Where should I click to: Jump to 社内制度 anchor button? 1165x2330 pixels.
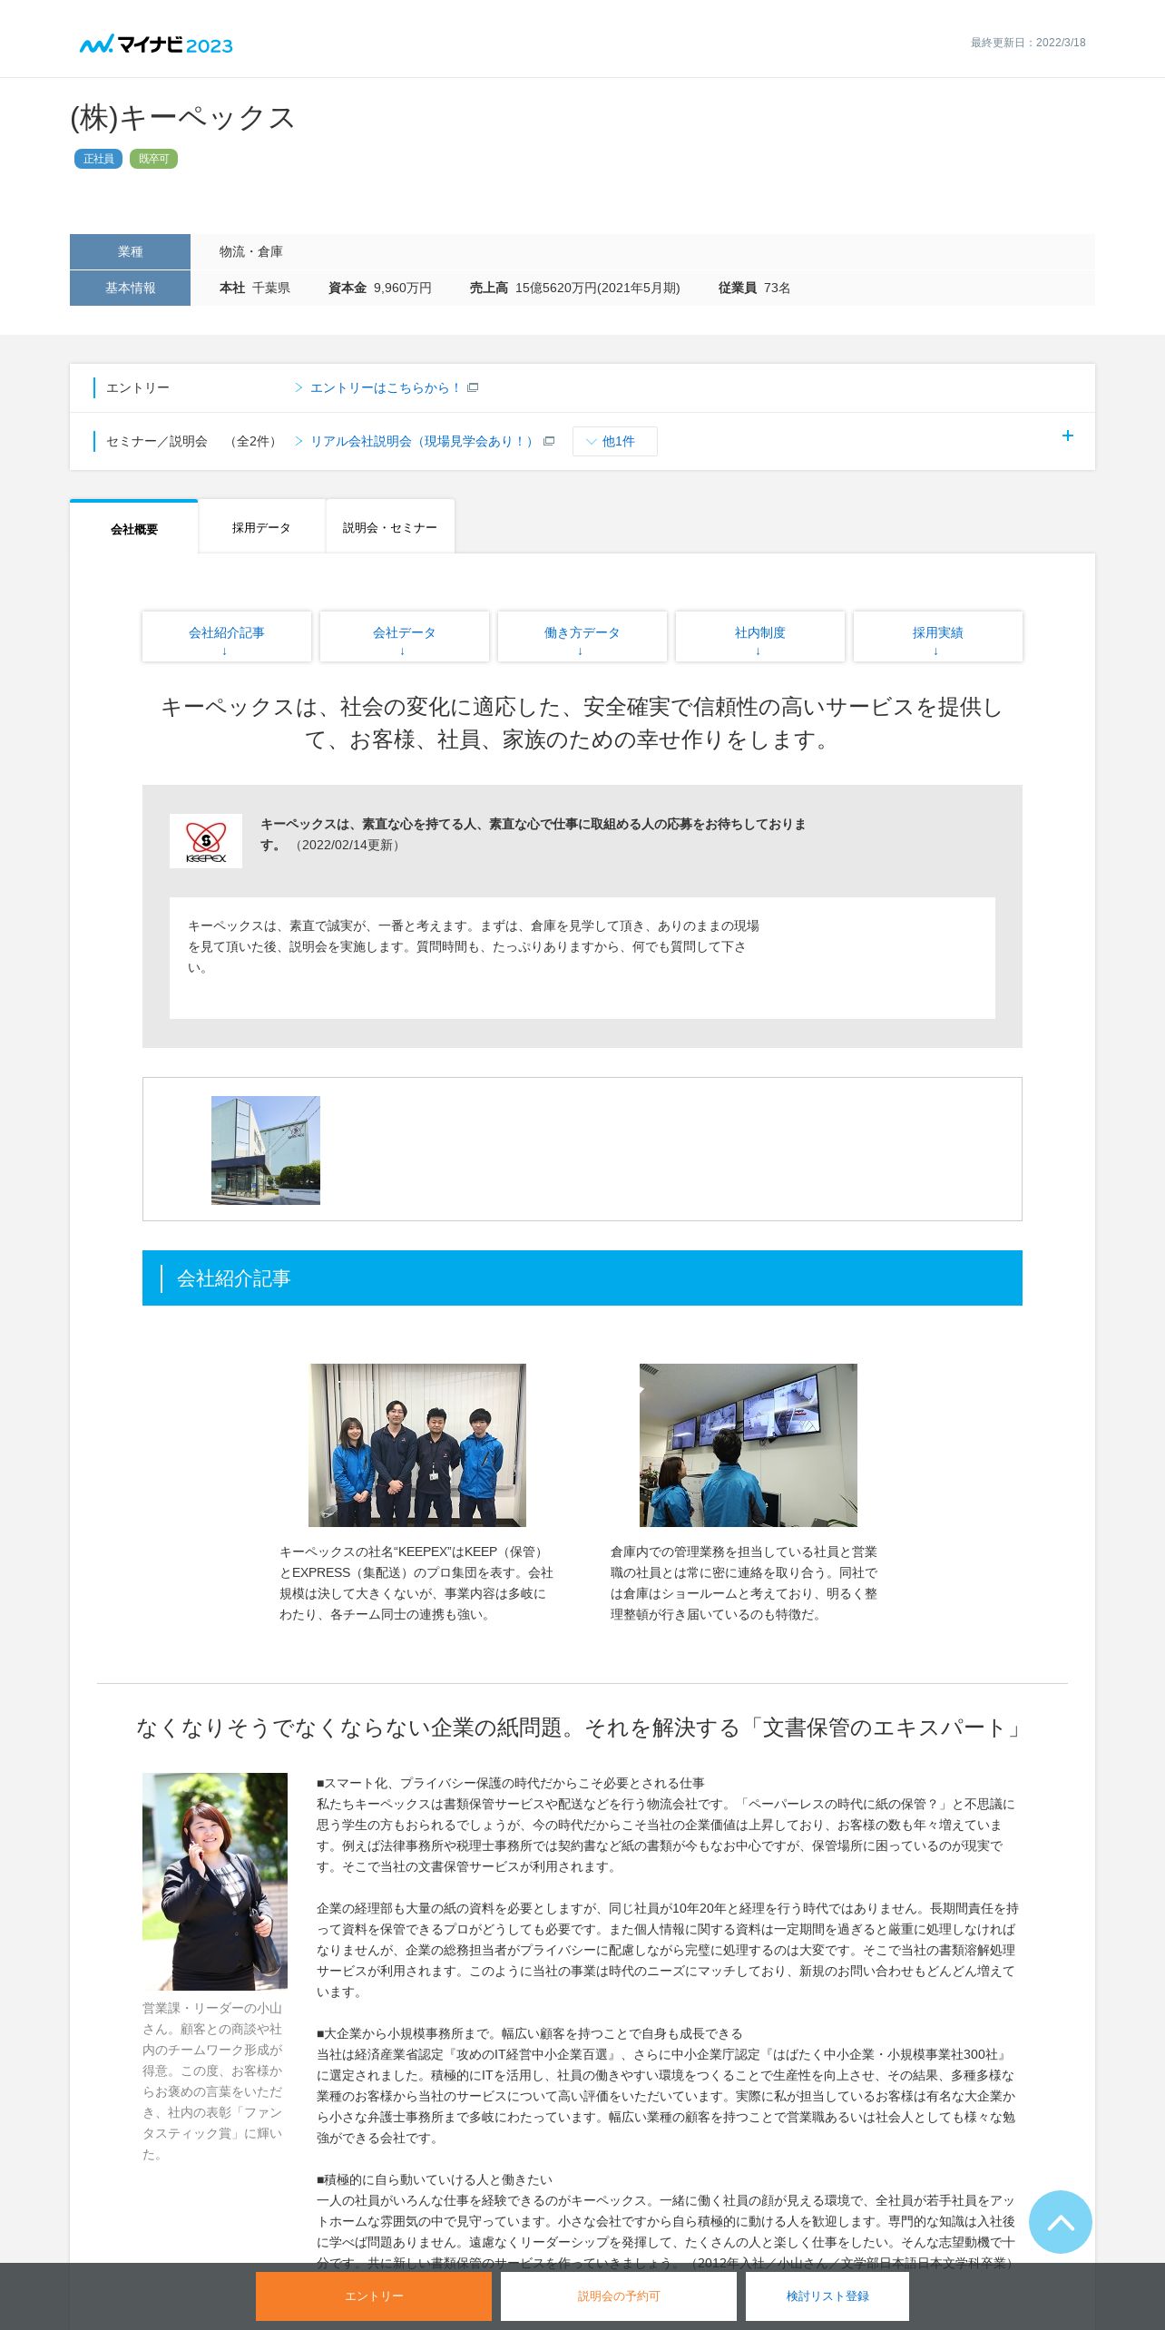point(760,637)
